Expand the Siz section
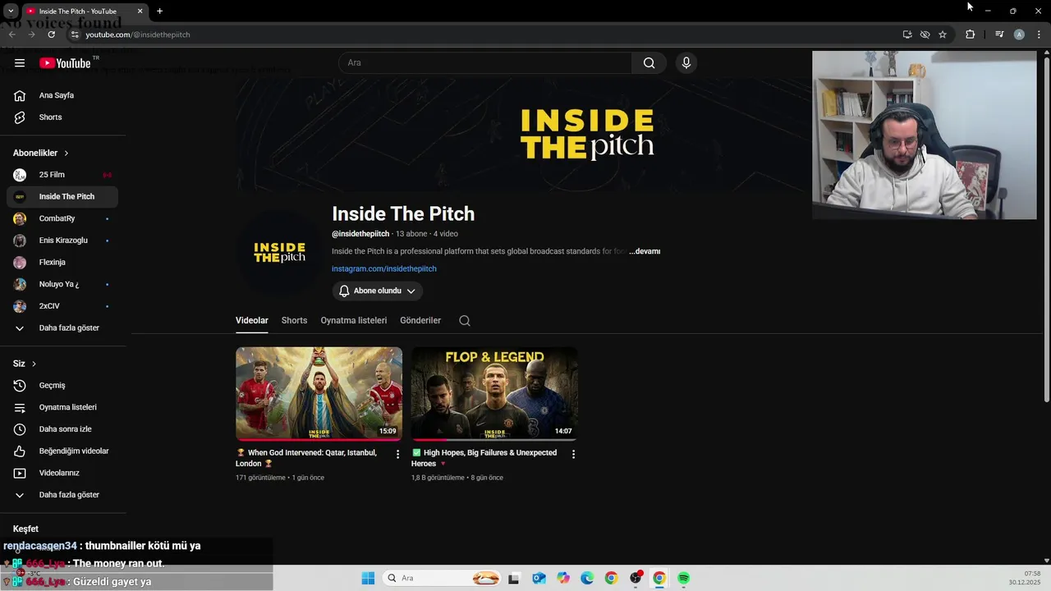Screen dimensions: 1051x591 [25, 364]
